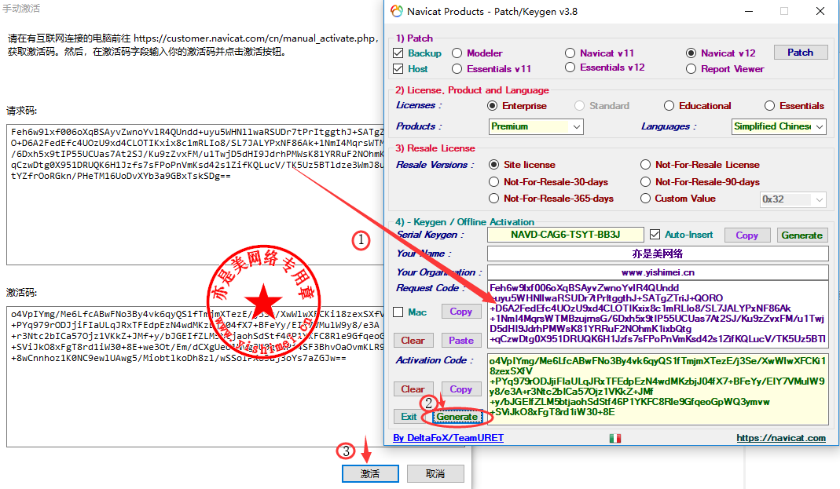
Task: Open the Languages Simplified Chinese dropdown
Action: pyautogui.click(x=779, y=127)
